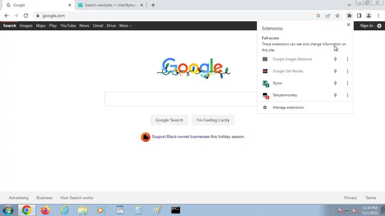Open Support Black-owned businesses link
Viewport: 385px width, 216px height.
click(181, 136)
